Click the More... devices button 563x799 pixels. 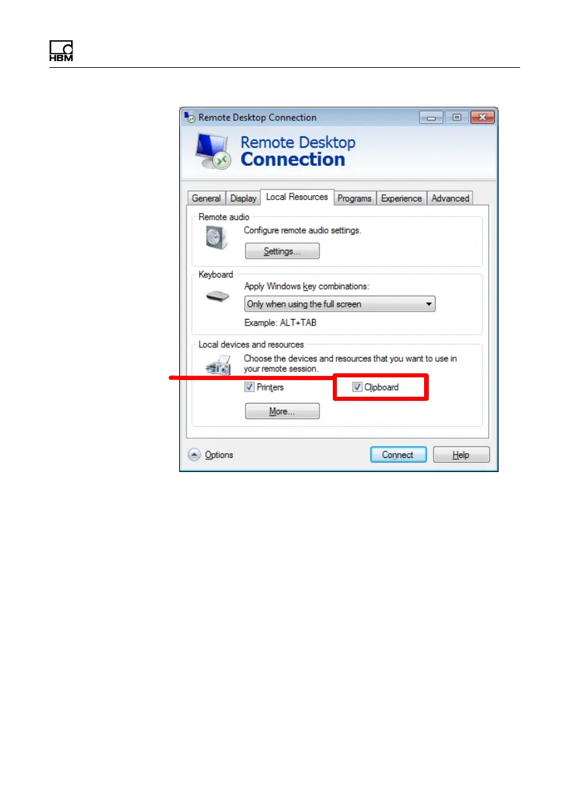tap(282, 411)
